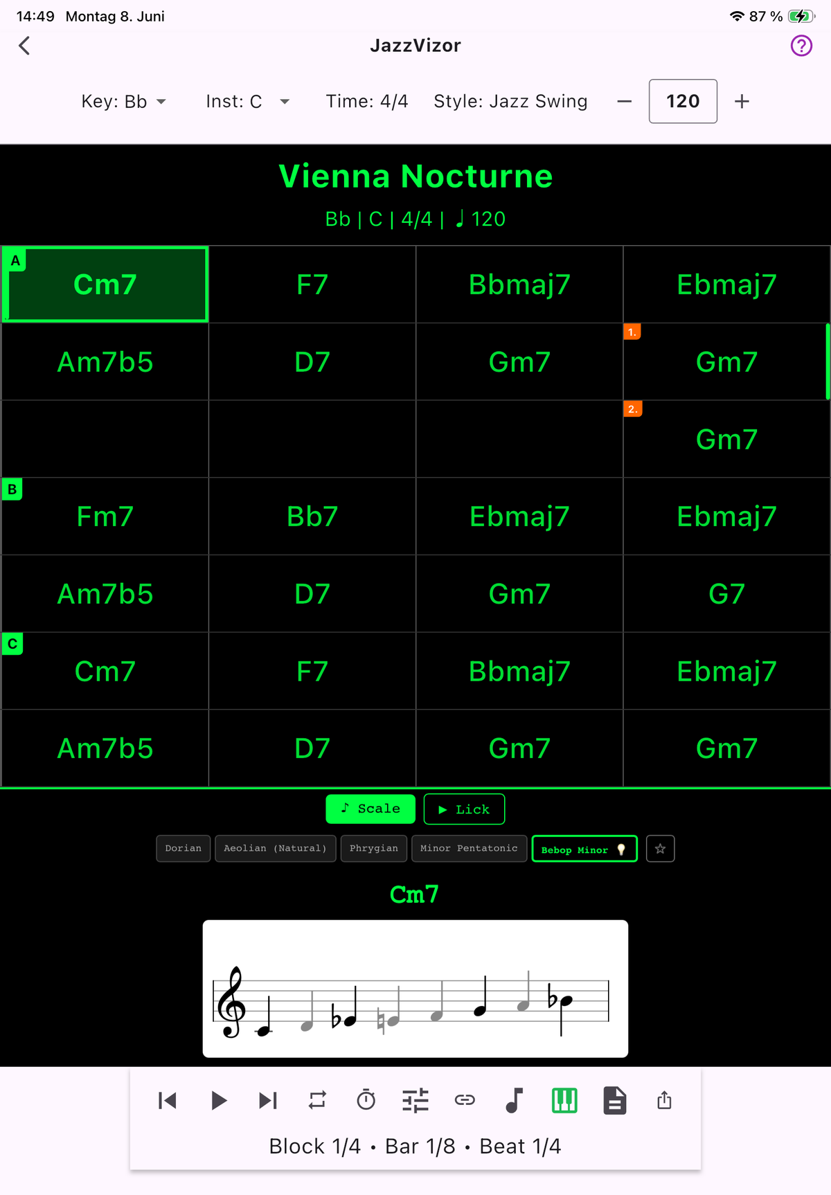This screenshot has height=1195, width=831.
Task: Click section A marker
Action: click(x=15, y=260)
